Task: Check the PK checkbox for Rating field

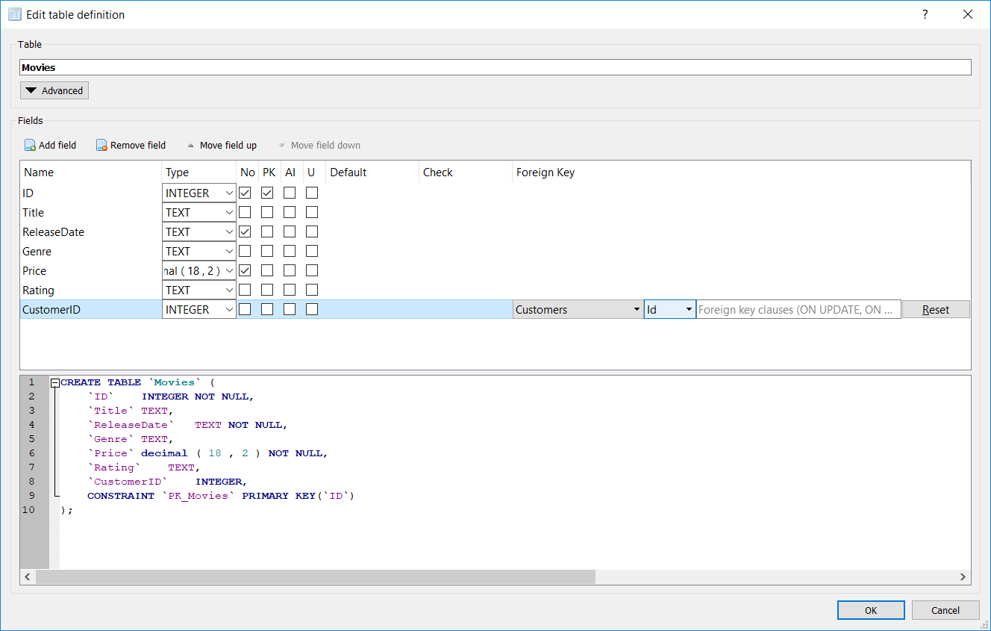Action: pyautogui.click(x=267, y=290)
